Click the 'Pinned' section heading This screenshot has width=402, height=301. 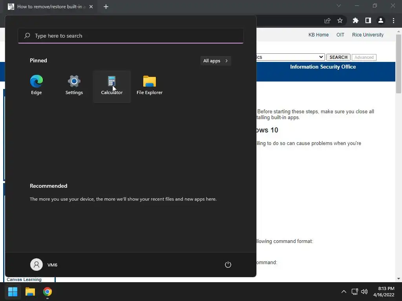coord(38,60)
